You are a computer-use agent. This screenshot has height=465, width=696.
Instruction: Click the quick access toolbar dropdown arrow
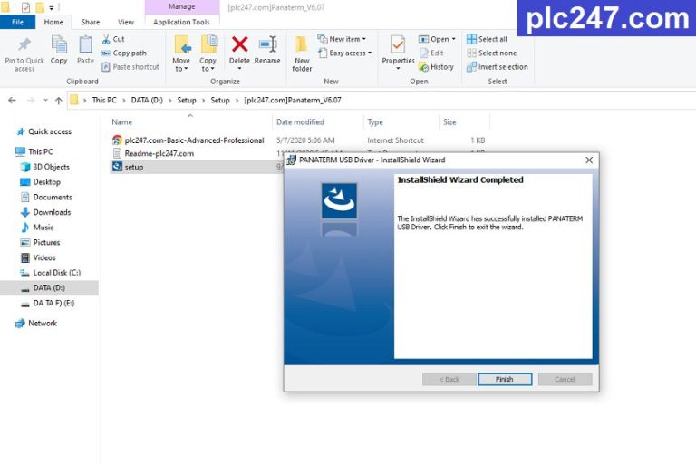(x=51, y=7)
